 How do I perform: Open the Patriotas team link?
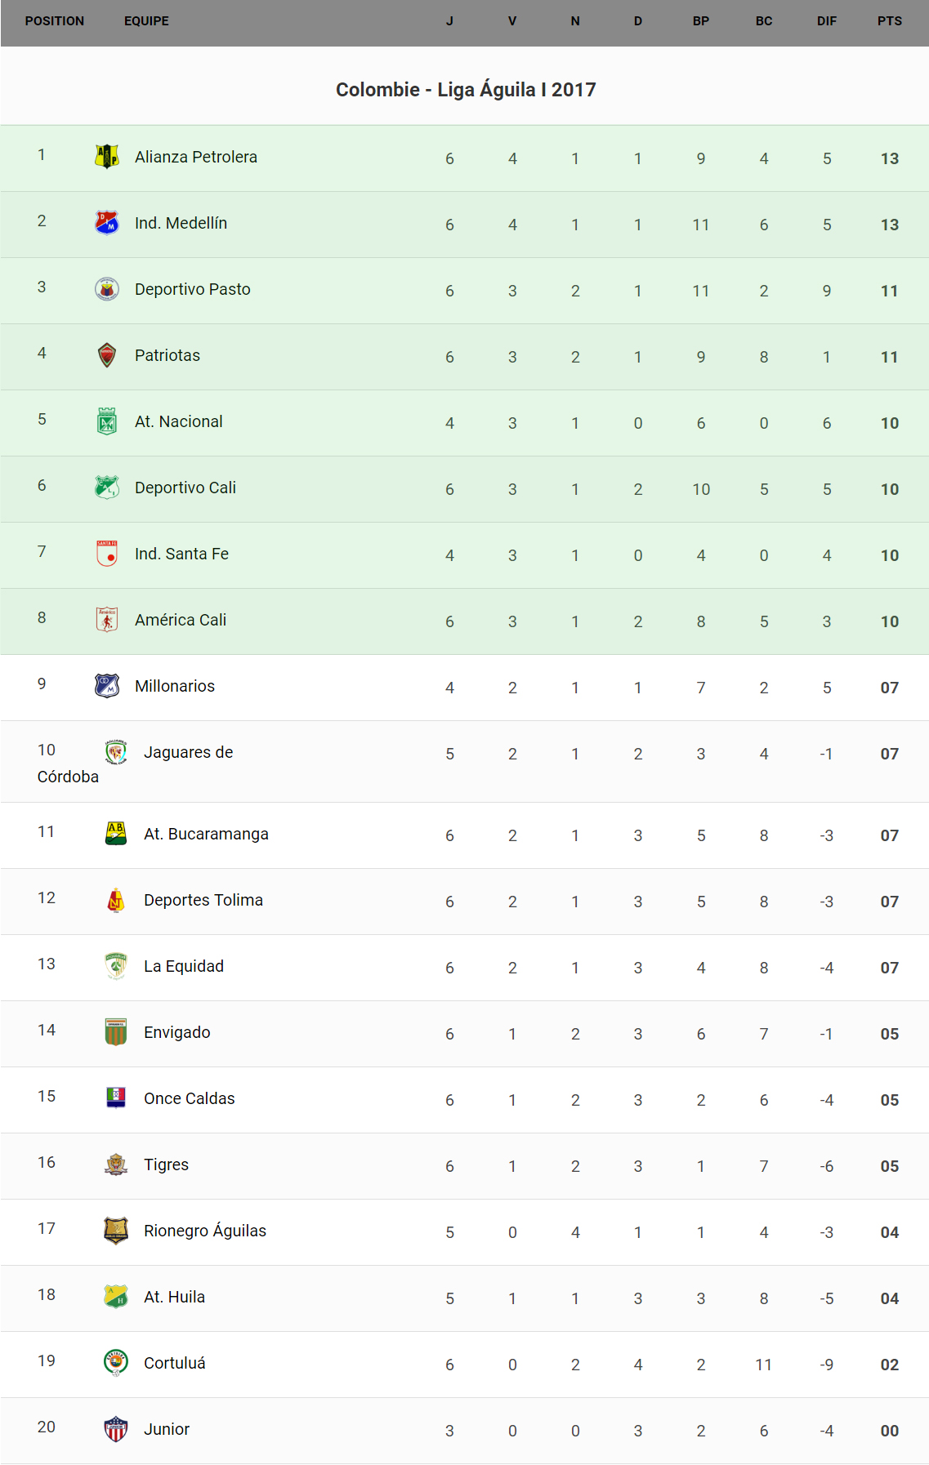tap(167, 355)
